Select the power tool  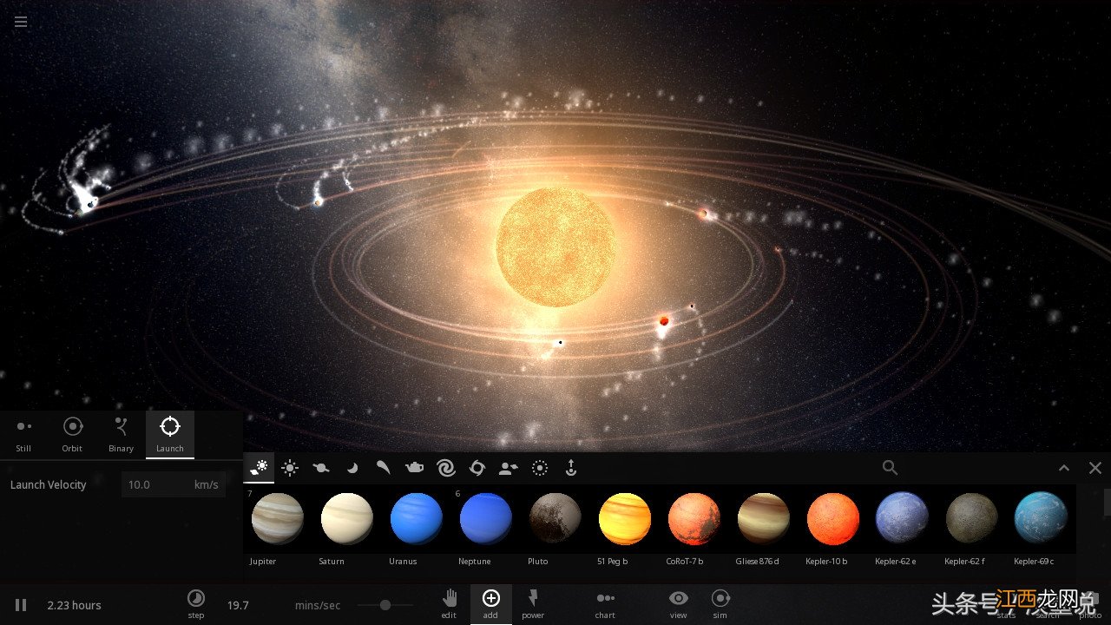tap(533, 603)
